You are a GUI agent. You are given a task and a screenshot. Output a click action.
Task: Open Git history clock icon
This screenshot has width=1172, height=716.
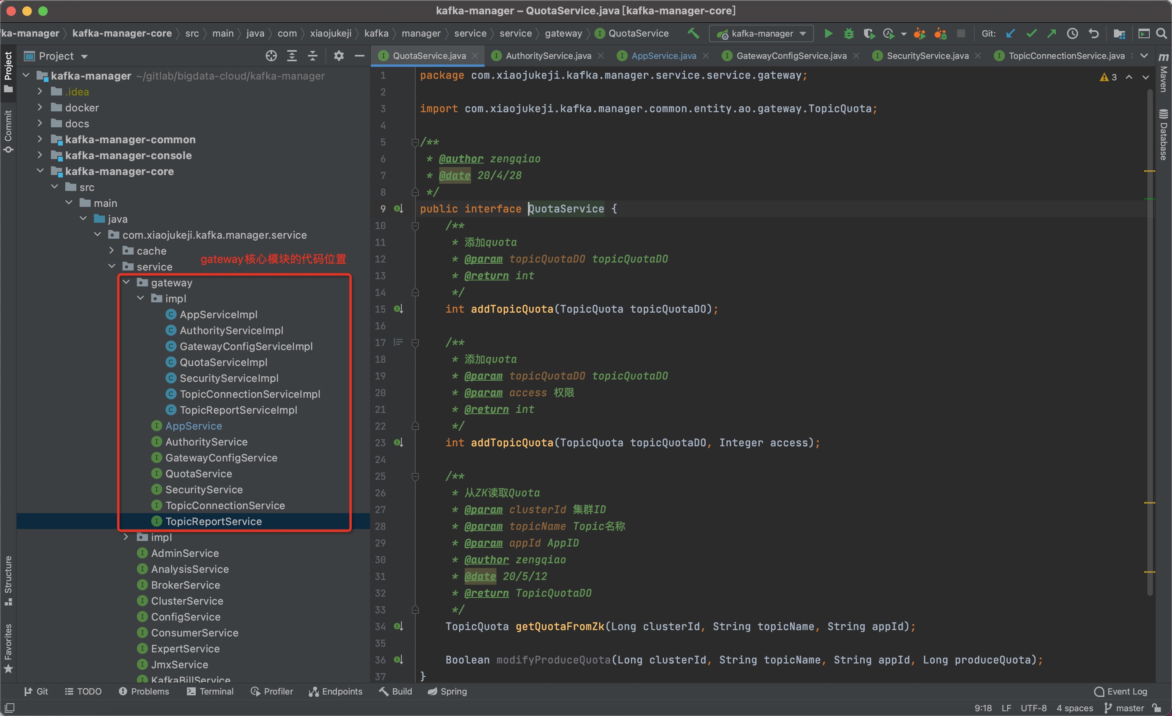(1072, 33)
